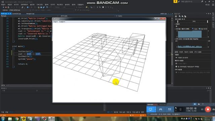This screenshot has width=215, height=121.
Task: Select the Memory Usage tab in diagnostics
Action: tap(189, 52)
